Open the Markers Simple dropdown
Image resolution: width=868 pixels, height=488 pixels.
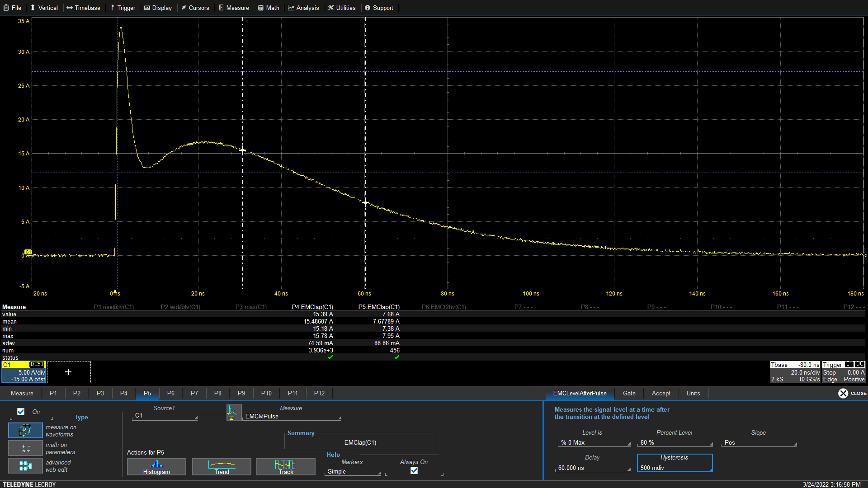click(x=353, y=472)
